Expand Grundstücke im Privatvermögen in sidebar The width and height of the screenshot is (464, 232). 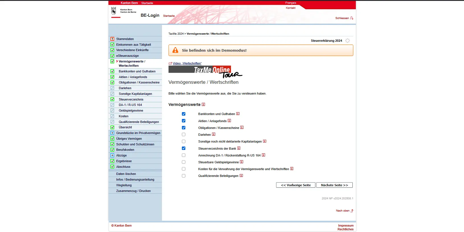[138, 133]
